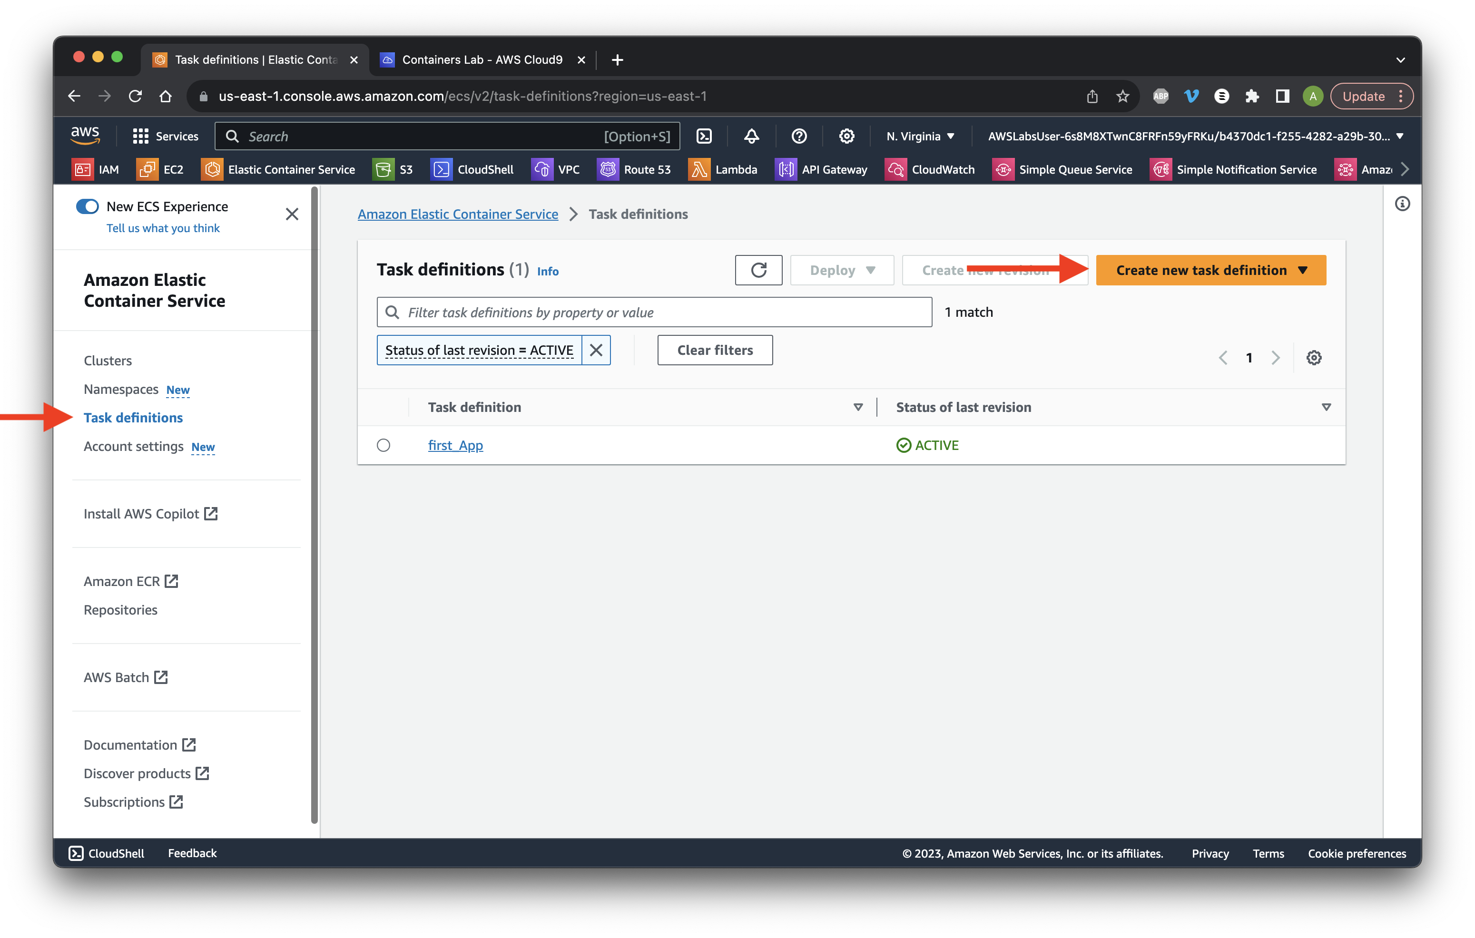Open browser extensions puzzle icon
Screen dimensions: 1475x938
click(x=1251, y=96)
